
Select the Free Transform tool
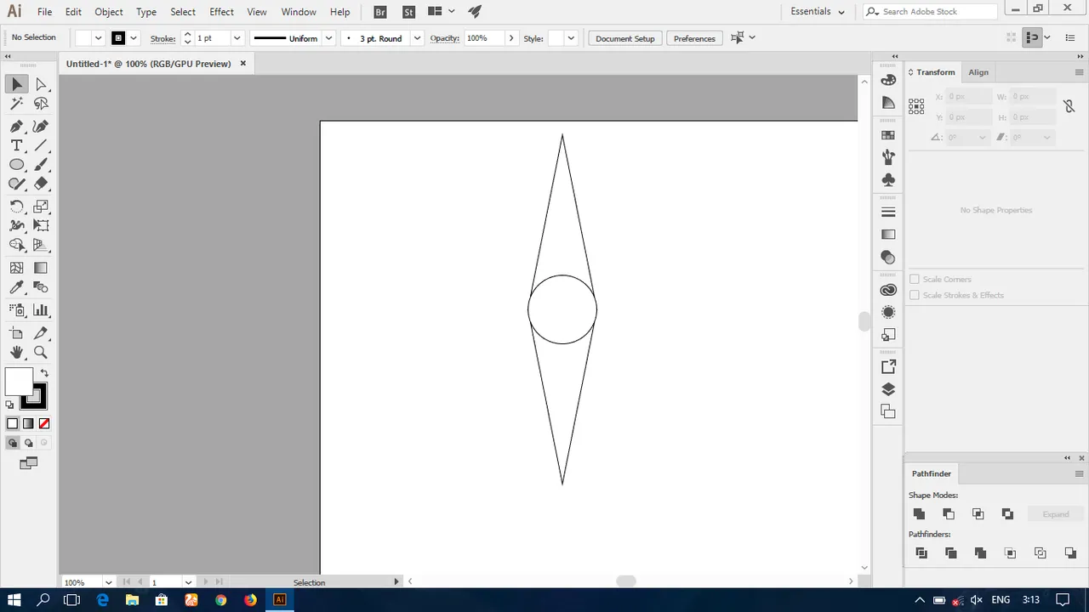coord(41,225)
